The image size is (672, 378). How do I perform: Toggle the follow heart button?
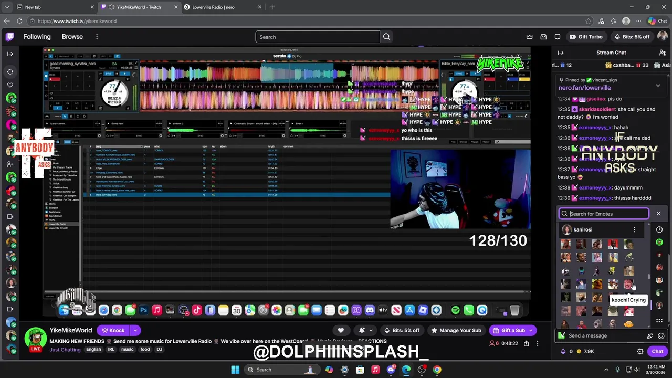(x=341, y=330)
